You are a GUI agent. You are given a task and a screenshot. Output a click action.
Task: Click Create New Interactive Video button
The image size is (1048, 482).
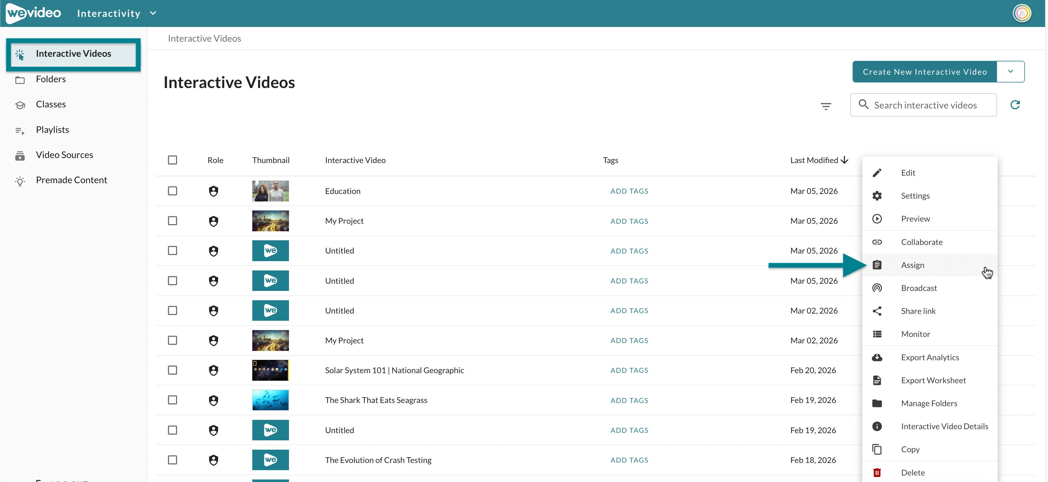point(924,71)
